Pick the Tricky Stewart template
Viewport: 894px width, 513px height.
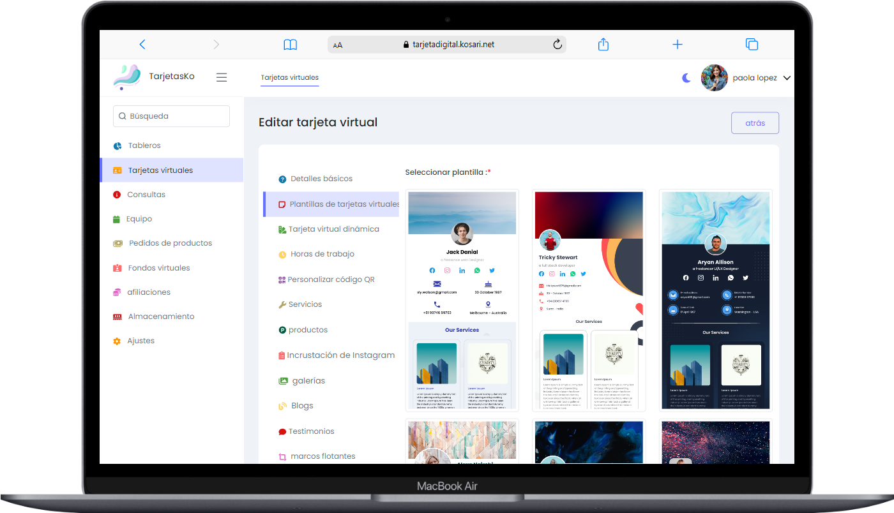coord(589,300)
